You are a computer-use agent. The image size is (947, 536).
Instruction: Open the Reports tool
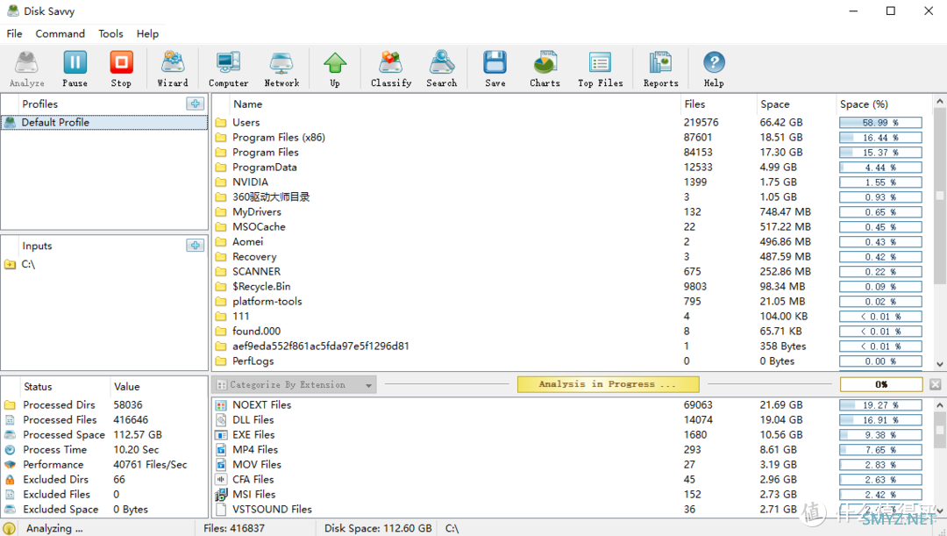point(661,69)
